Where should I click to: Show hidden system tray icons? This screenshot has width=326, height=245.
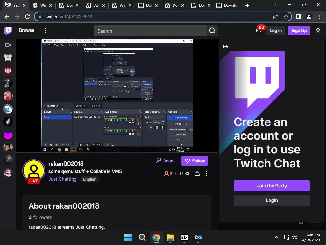click(x=277, y=237)
